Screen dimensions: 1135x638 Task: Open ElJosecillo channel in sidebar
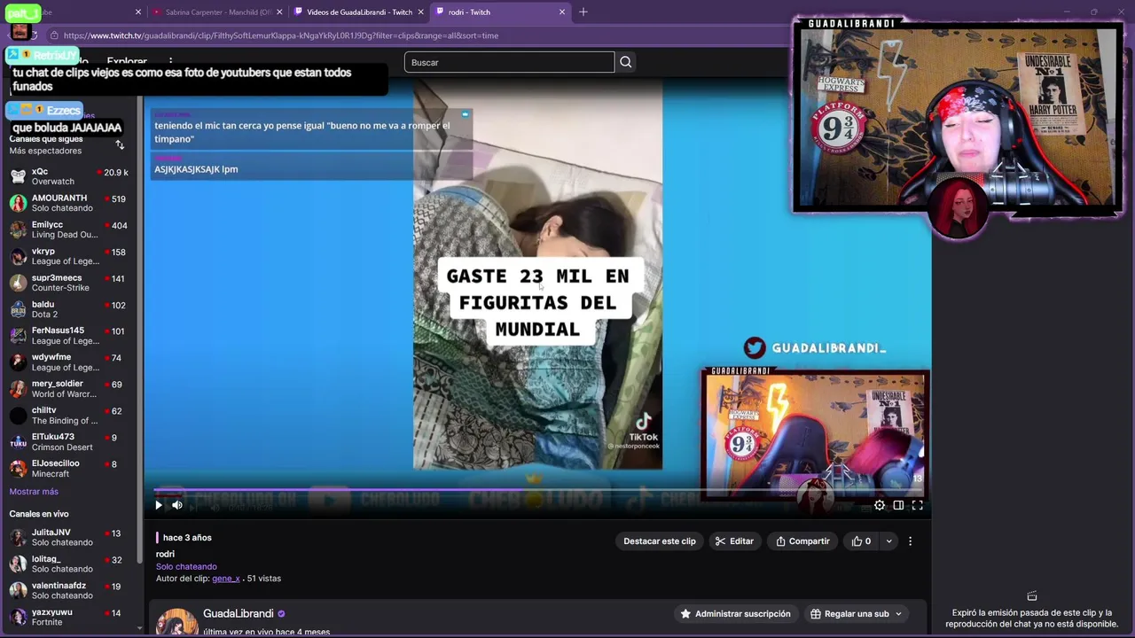69,468
